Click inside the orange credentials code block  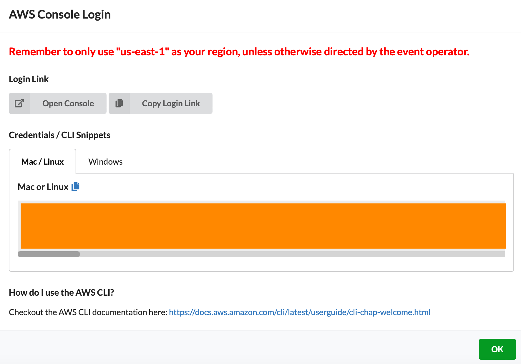(263, 226)
